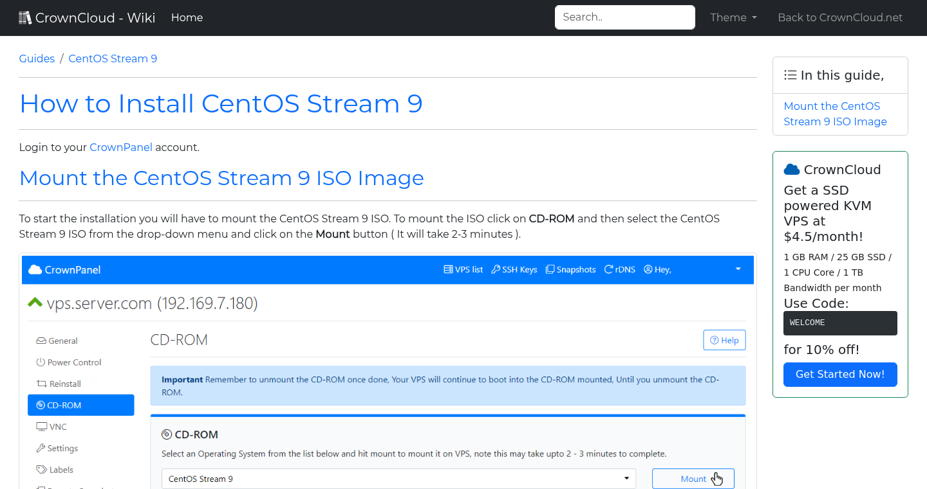The image size is (927, 489).
Task: Open the CrownPanel login link
Action: coord(121,147)
